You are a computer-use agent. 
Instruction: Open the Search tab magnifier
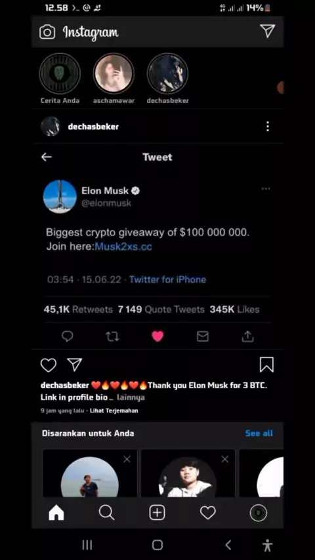(x=106, y=513)
